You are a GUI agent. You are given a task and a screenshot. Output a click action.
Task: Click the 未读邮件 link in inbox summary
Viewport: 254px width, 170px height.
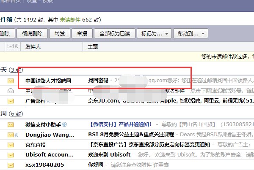70,20
